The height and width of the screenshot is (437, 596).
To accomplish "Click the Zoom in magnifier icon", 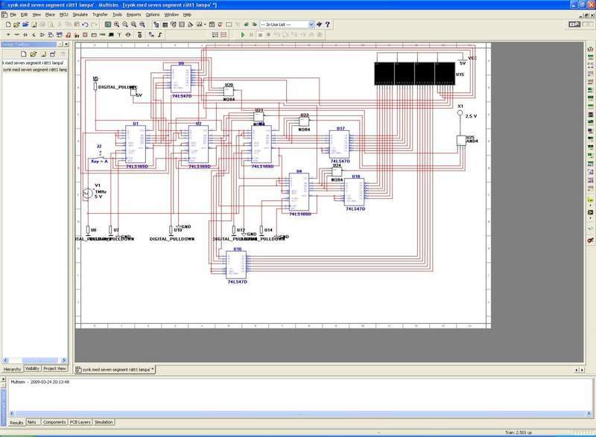I will click(117, 25).
